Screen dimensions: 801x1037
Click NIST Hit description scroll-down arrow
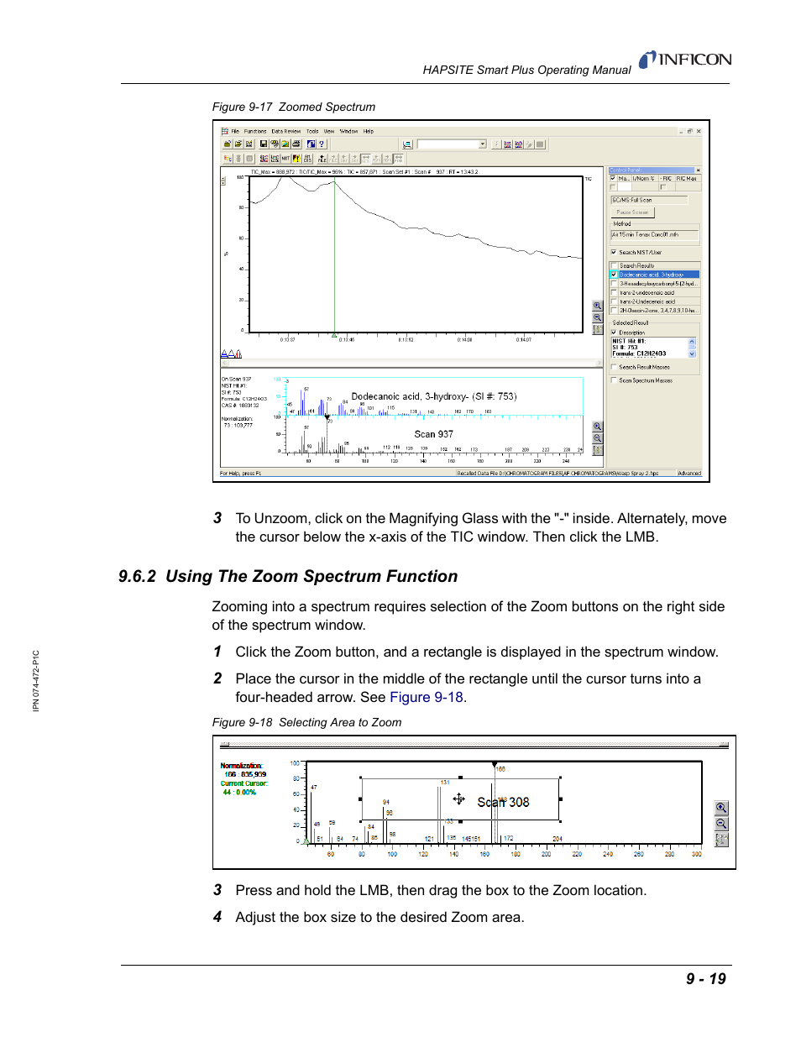[x=692, y=354]
